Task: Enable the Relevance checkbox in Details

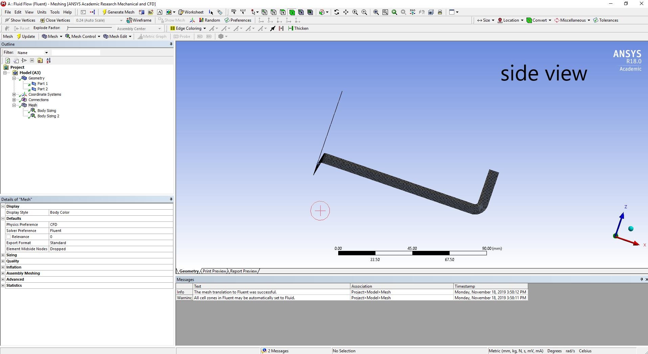Action: (8, 237)
